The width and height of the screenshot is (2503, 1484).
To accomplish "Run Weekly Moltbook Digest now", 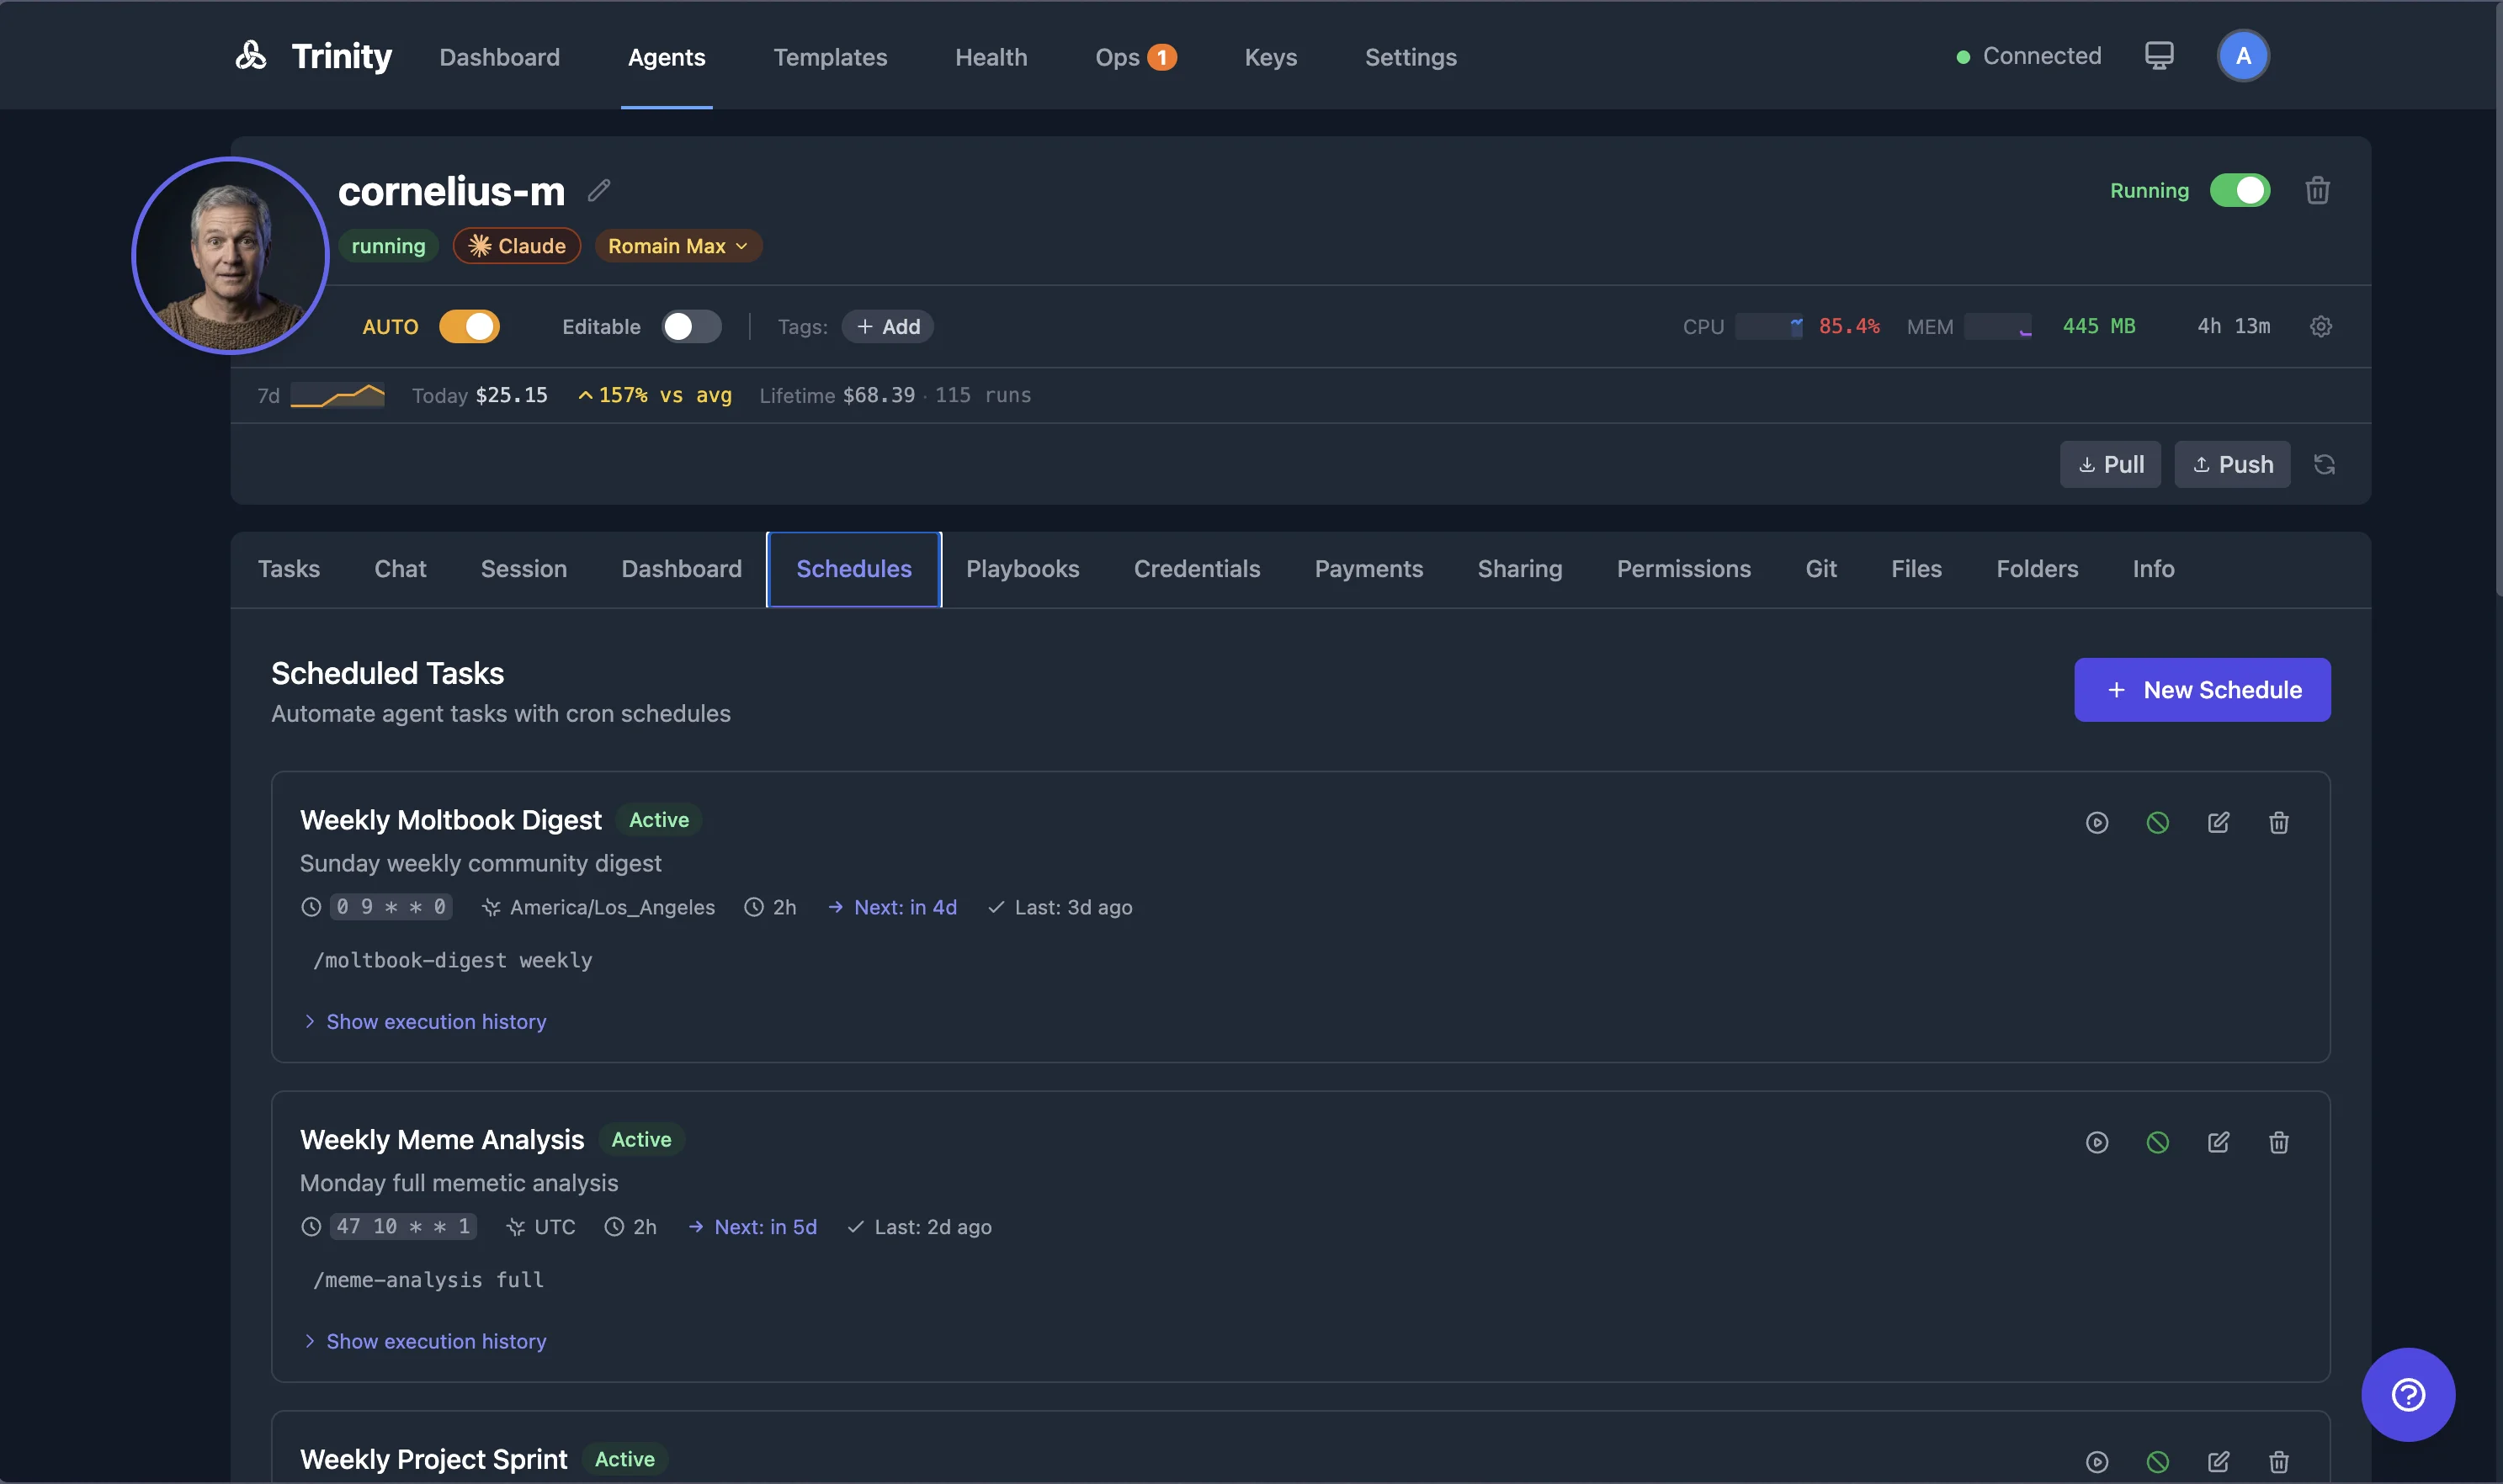I will (x=2096, y=822).
